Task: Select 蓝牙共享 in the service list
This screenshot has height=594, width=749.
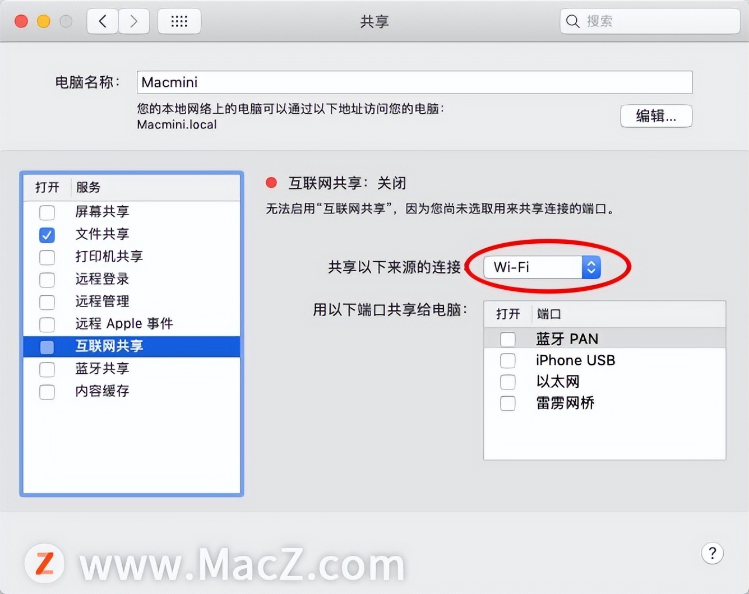Action: (132, 369)
